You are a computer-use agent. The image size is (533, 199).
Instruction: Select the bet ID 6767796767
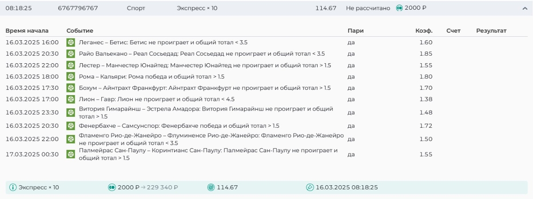pos(78,8)
